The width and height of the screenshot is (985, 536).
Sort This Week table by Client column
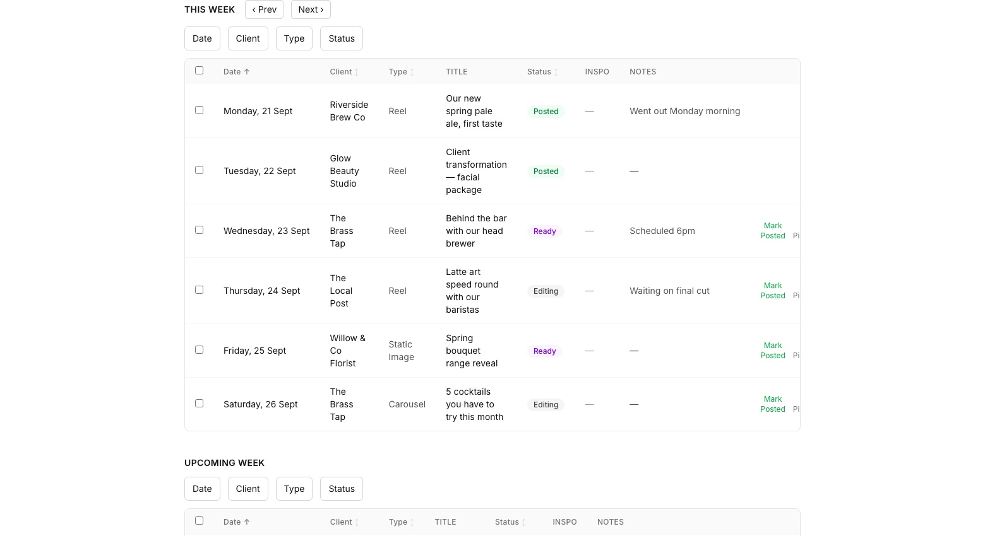pos(344,72)
